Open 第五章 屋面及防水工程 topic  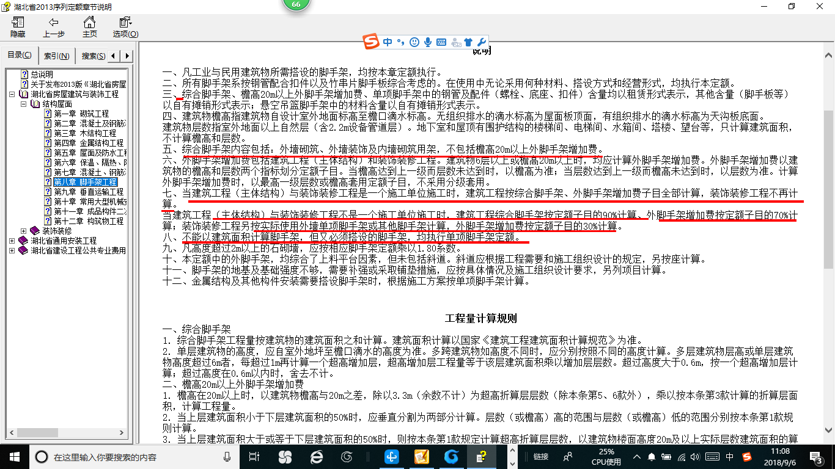[90, 153]
